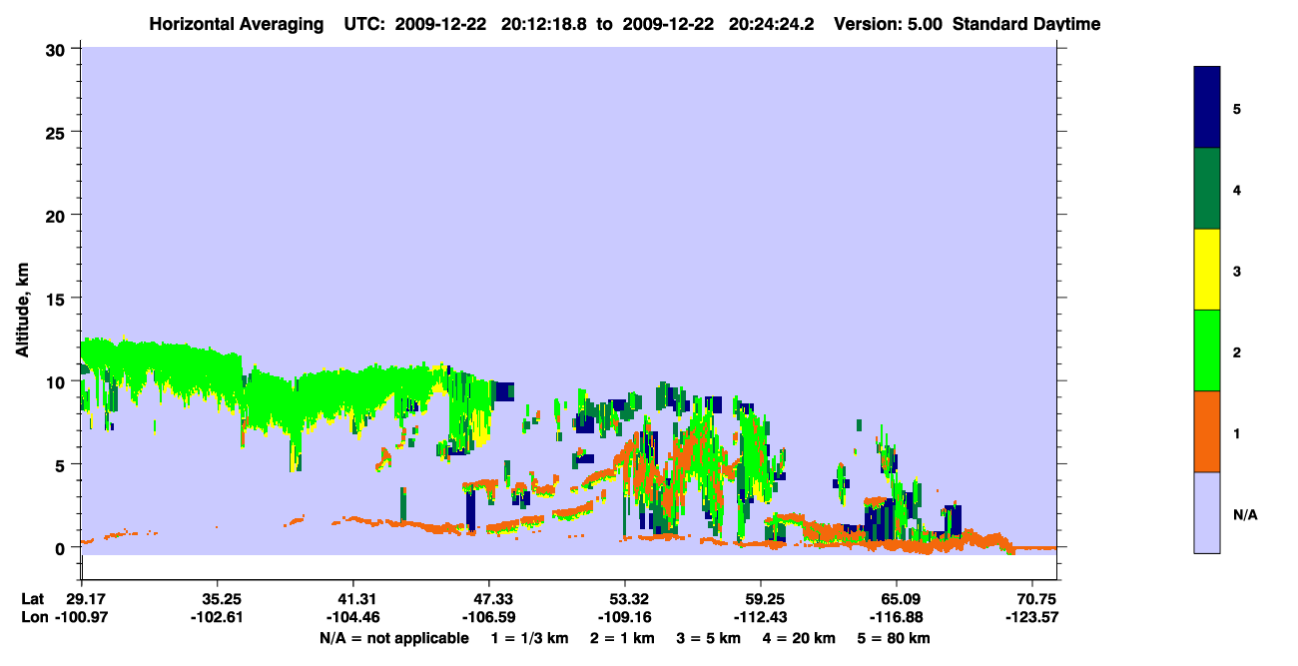Viewport: 1298px width, 666px height.
Task: Click the 'Lon' row label
Action: pos(34,618)
